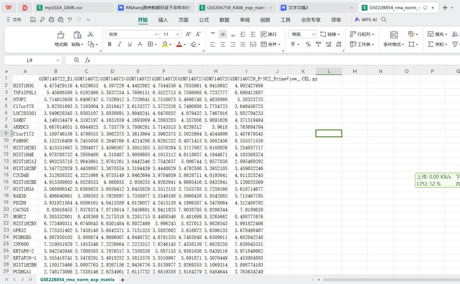This screenshot has height=284, width=460.
Task: Add new document tab with plus
Action: click(x=445, y=8)
